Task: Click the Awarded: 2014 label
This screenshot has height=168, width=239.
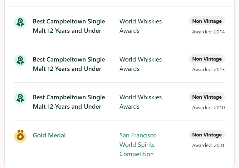Action: click(208, 32)
